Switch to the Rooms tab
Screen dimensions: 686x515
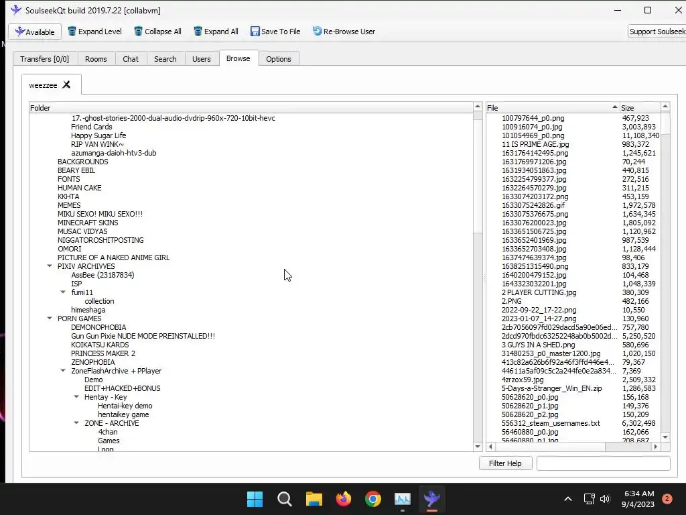pyautogui.click(x=96, y=59)
